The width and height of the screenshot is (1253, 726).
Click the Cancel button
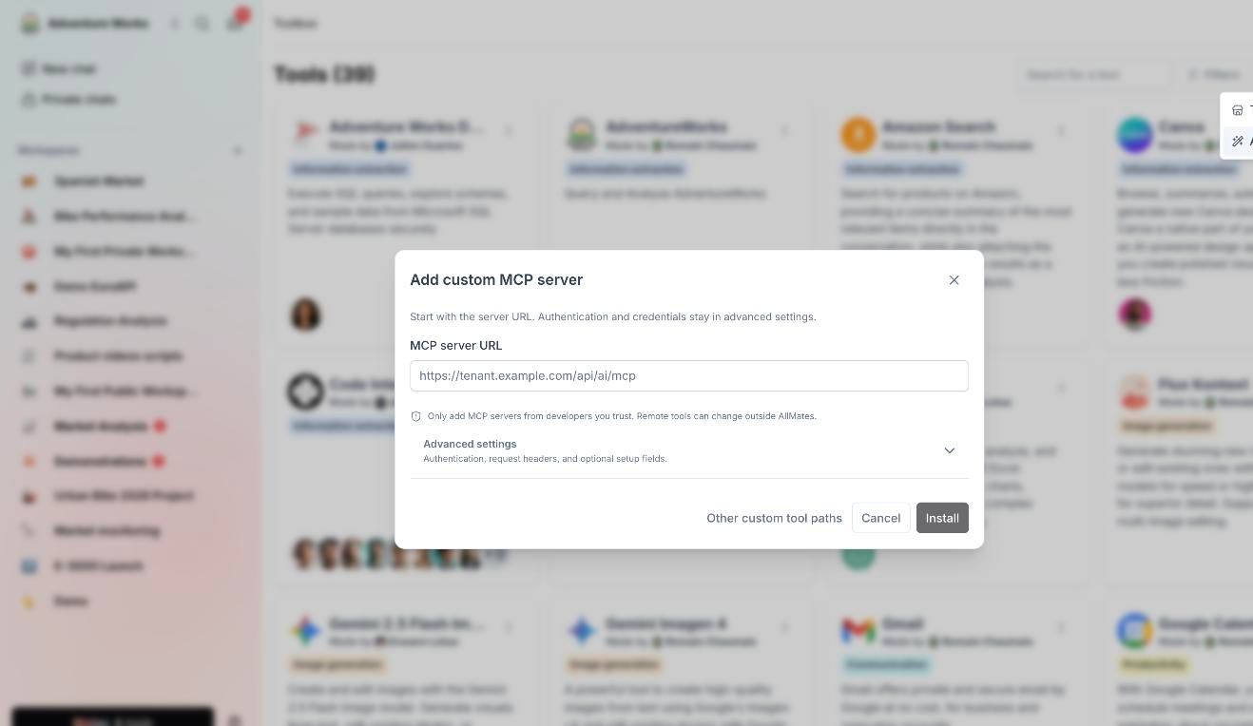[880, 518]
